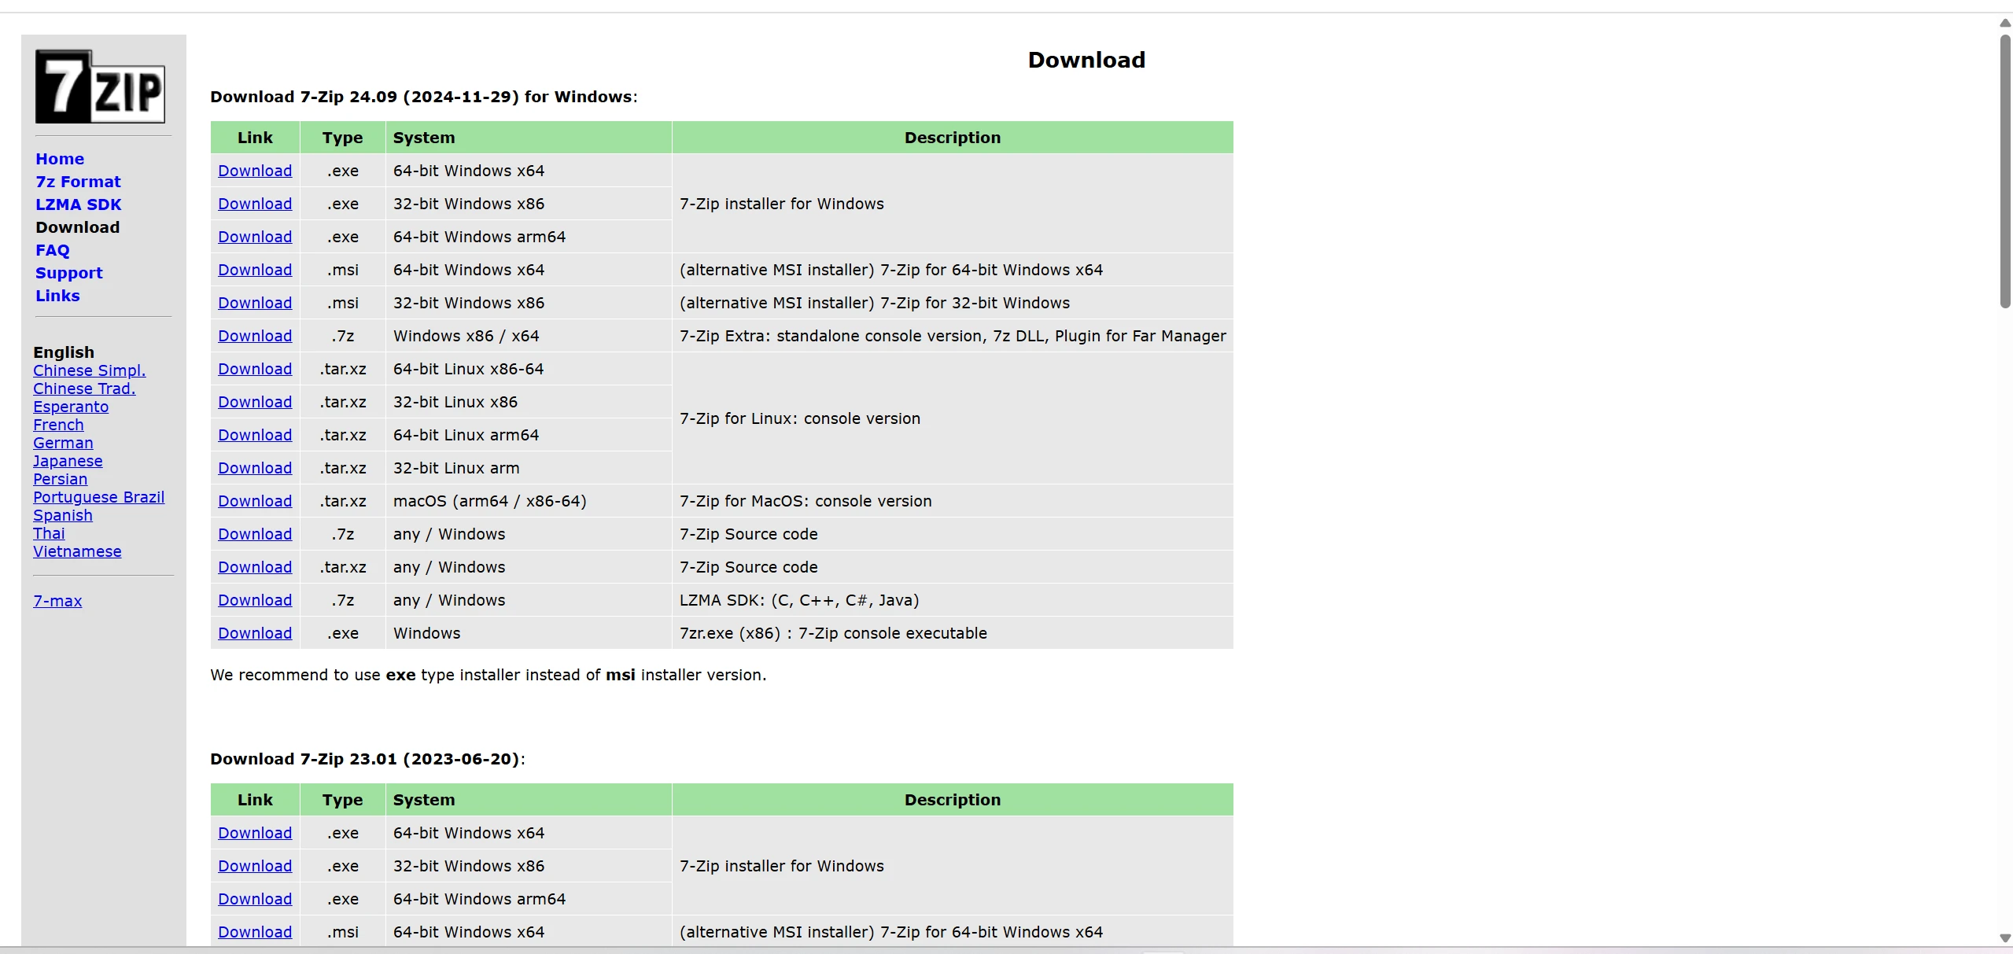Screen dimensions: 2013x954
Task: Click the 'English' language label
Action: 64,352
